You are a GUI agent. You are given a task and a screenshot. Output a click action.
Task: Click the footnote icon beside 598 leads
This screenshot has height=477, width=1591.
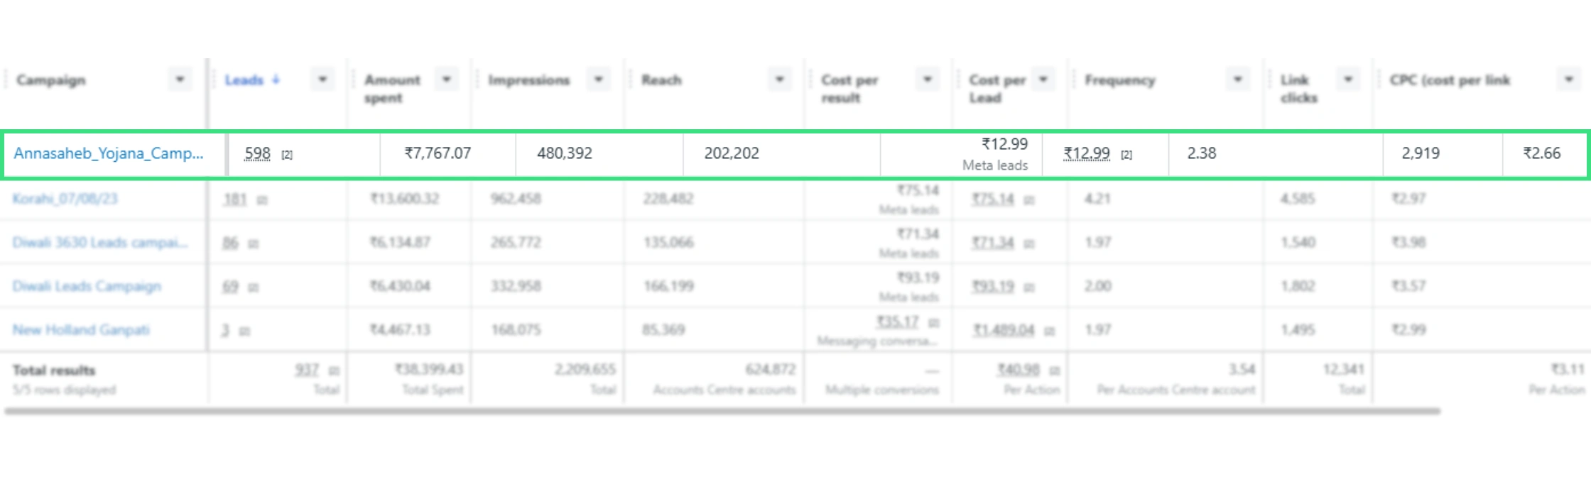coord(287,155)
